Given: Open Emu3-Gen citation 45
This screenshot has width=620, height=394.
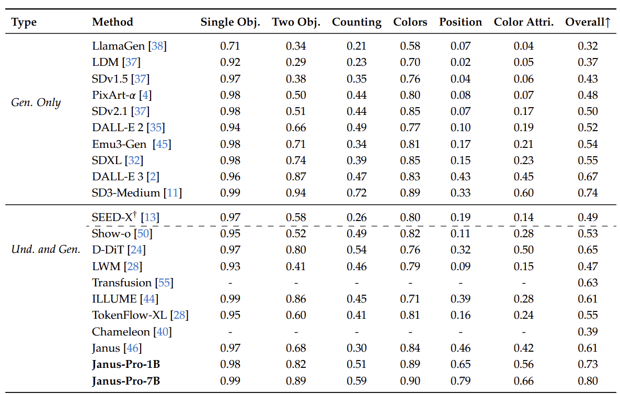Looking at the screenshot, I should click(163, 144).
